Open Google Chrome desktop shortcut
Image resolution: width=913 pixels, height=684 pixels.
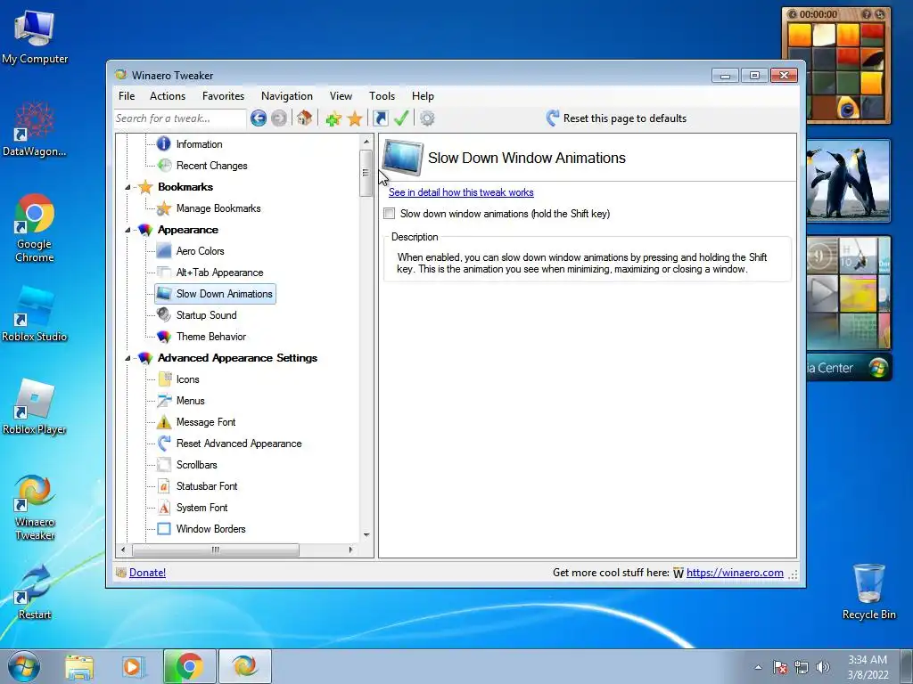(35, 228)
